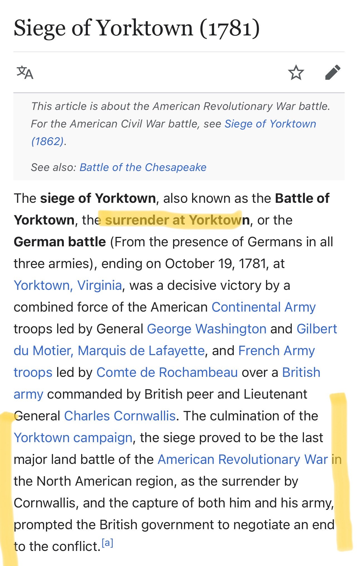Screen dimensions: 358x566
Task: Click the Siege of Yorktown (1781) page title
Action: click(x=137, y=28)
